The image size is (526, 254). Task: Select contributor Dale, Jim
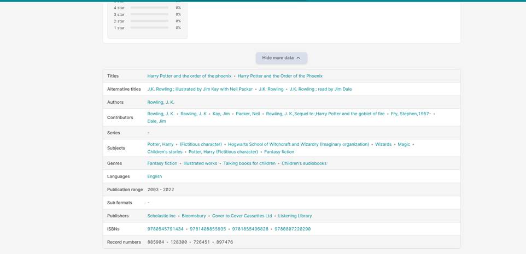click(156, 121)
